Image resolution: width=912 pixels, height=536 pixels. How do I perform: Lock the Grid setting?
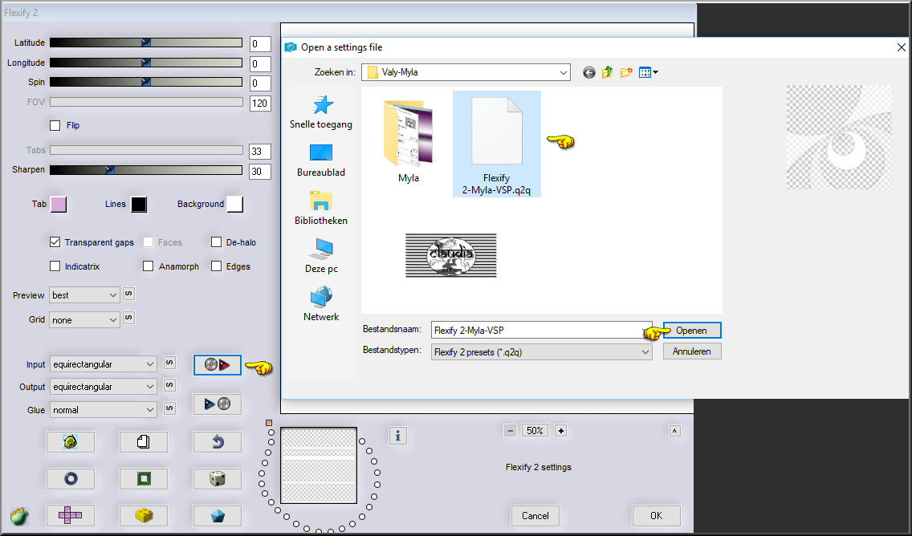pos(128,318)
